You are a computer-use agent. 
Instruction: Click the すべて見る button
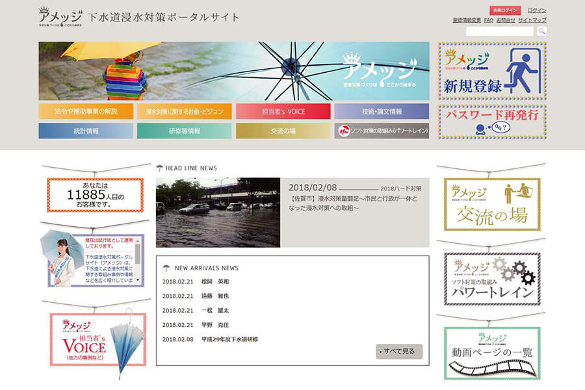tap(399, 352)
